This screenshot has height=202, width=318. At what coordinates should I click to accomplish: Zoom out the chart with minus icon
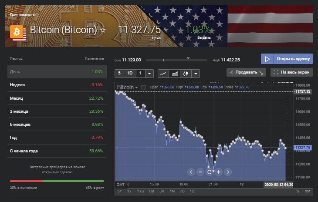tap(200, 172)
